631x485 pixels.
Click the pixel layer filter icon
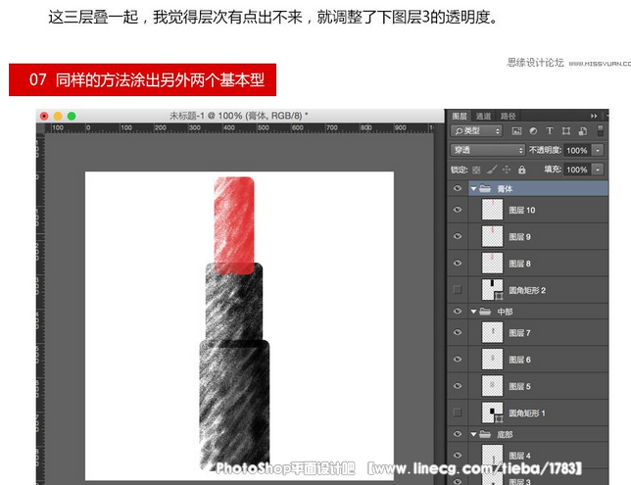tap(515, 130)
